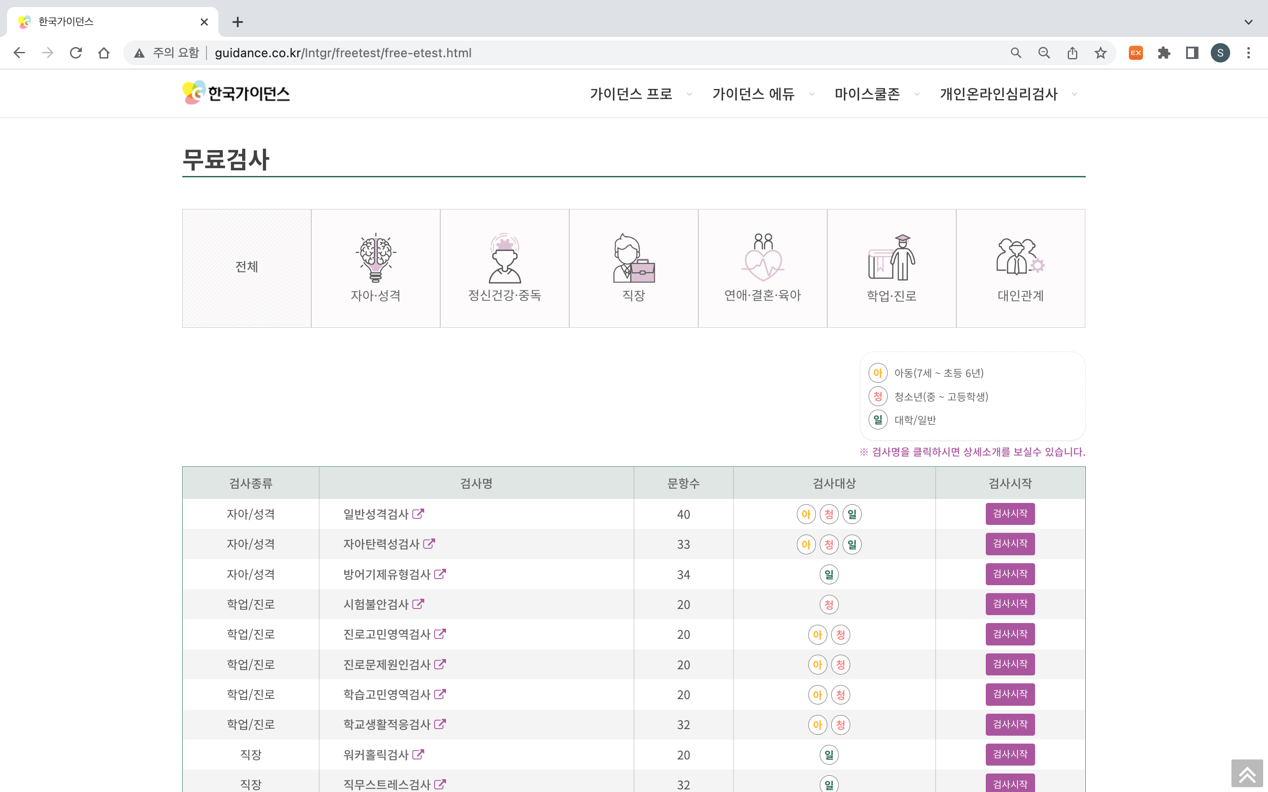The image size is (1268, 792).
Task: Bookmark page with the star icon
Action: (1100, 53)
